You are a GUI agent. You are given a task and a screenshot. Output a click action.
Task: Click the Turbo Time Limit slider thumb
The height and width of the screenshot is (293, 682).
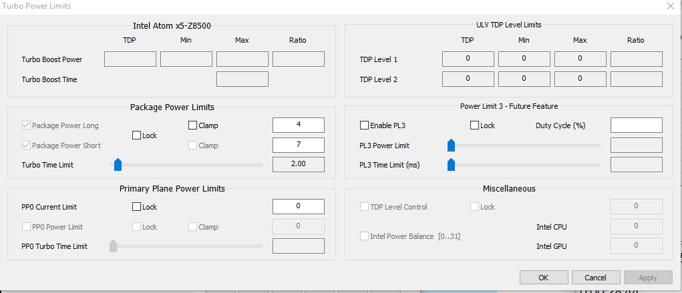(118, 165)
